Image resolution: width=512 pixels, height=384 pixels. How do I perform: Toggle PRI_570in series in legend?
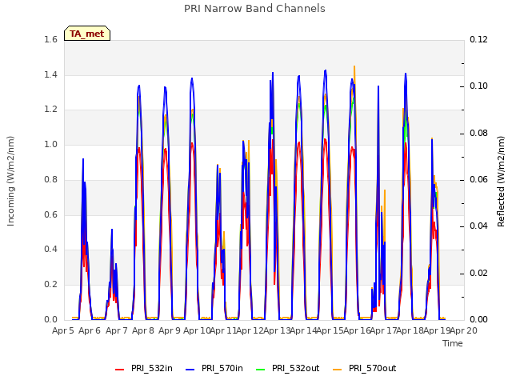214,369
